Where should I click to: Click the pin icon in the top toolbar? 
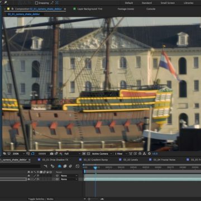click(6, 2)
